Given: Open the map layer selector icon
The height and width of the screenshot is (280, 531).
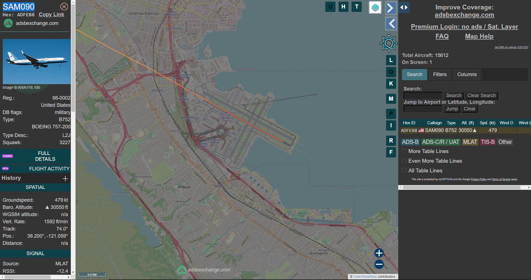Looking at the screenshot, I should pyautogui.click(x=375, y=7).
